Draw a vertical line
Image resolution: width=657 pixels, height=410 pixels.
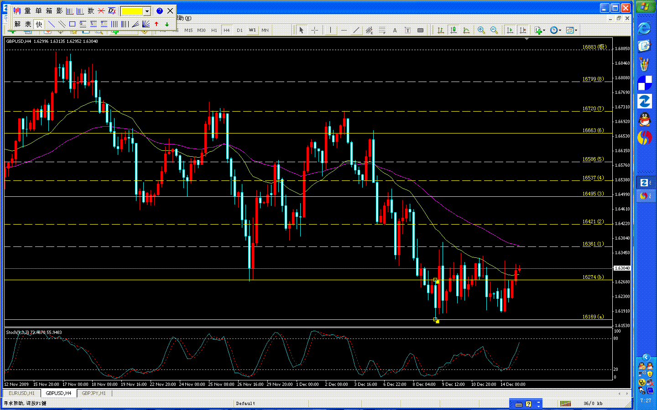click(330, 30)
